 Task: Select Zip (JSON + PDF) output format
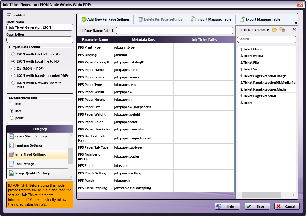point(13,69)
